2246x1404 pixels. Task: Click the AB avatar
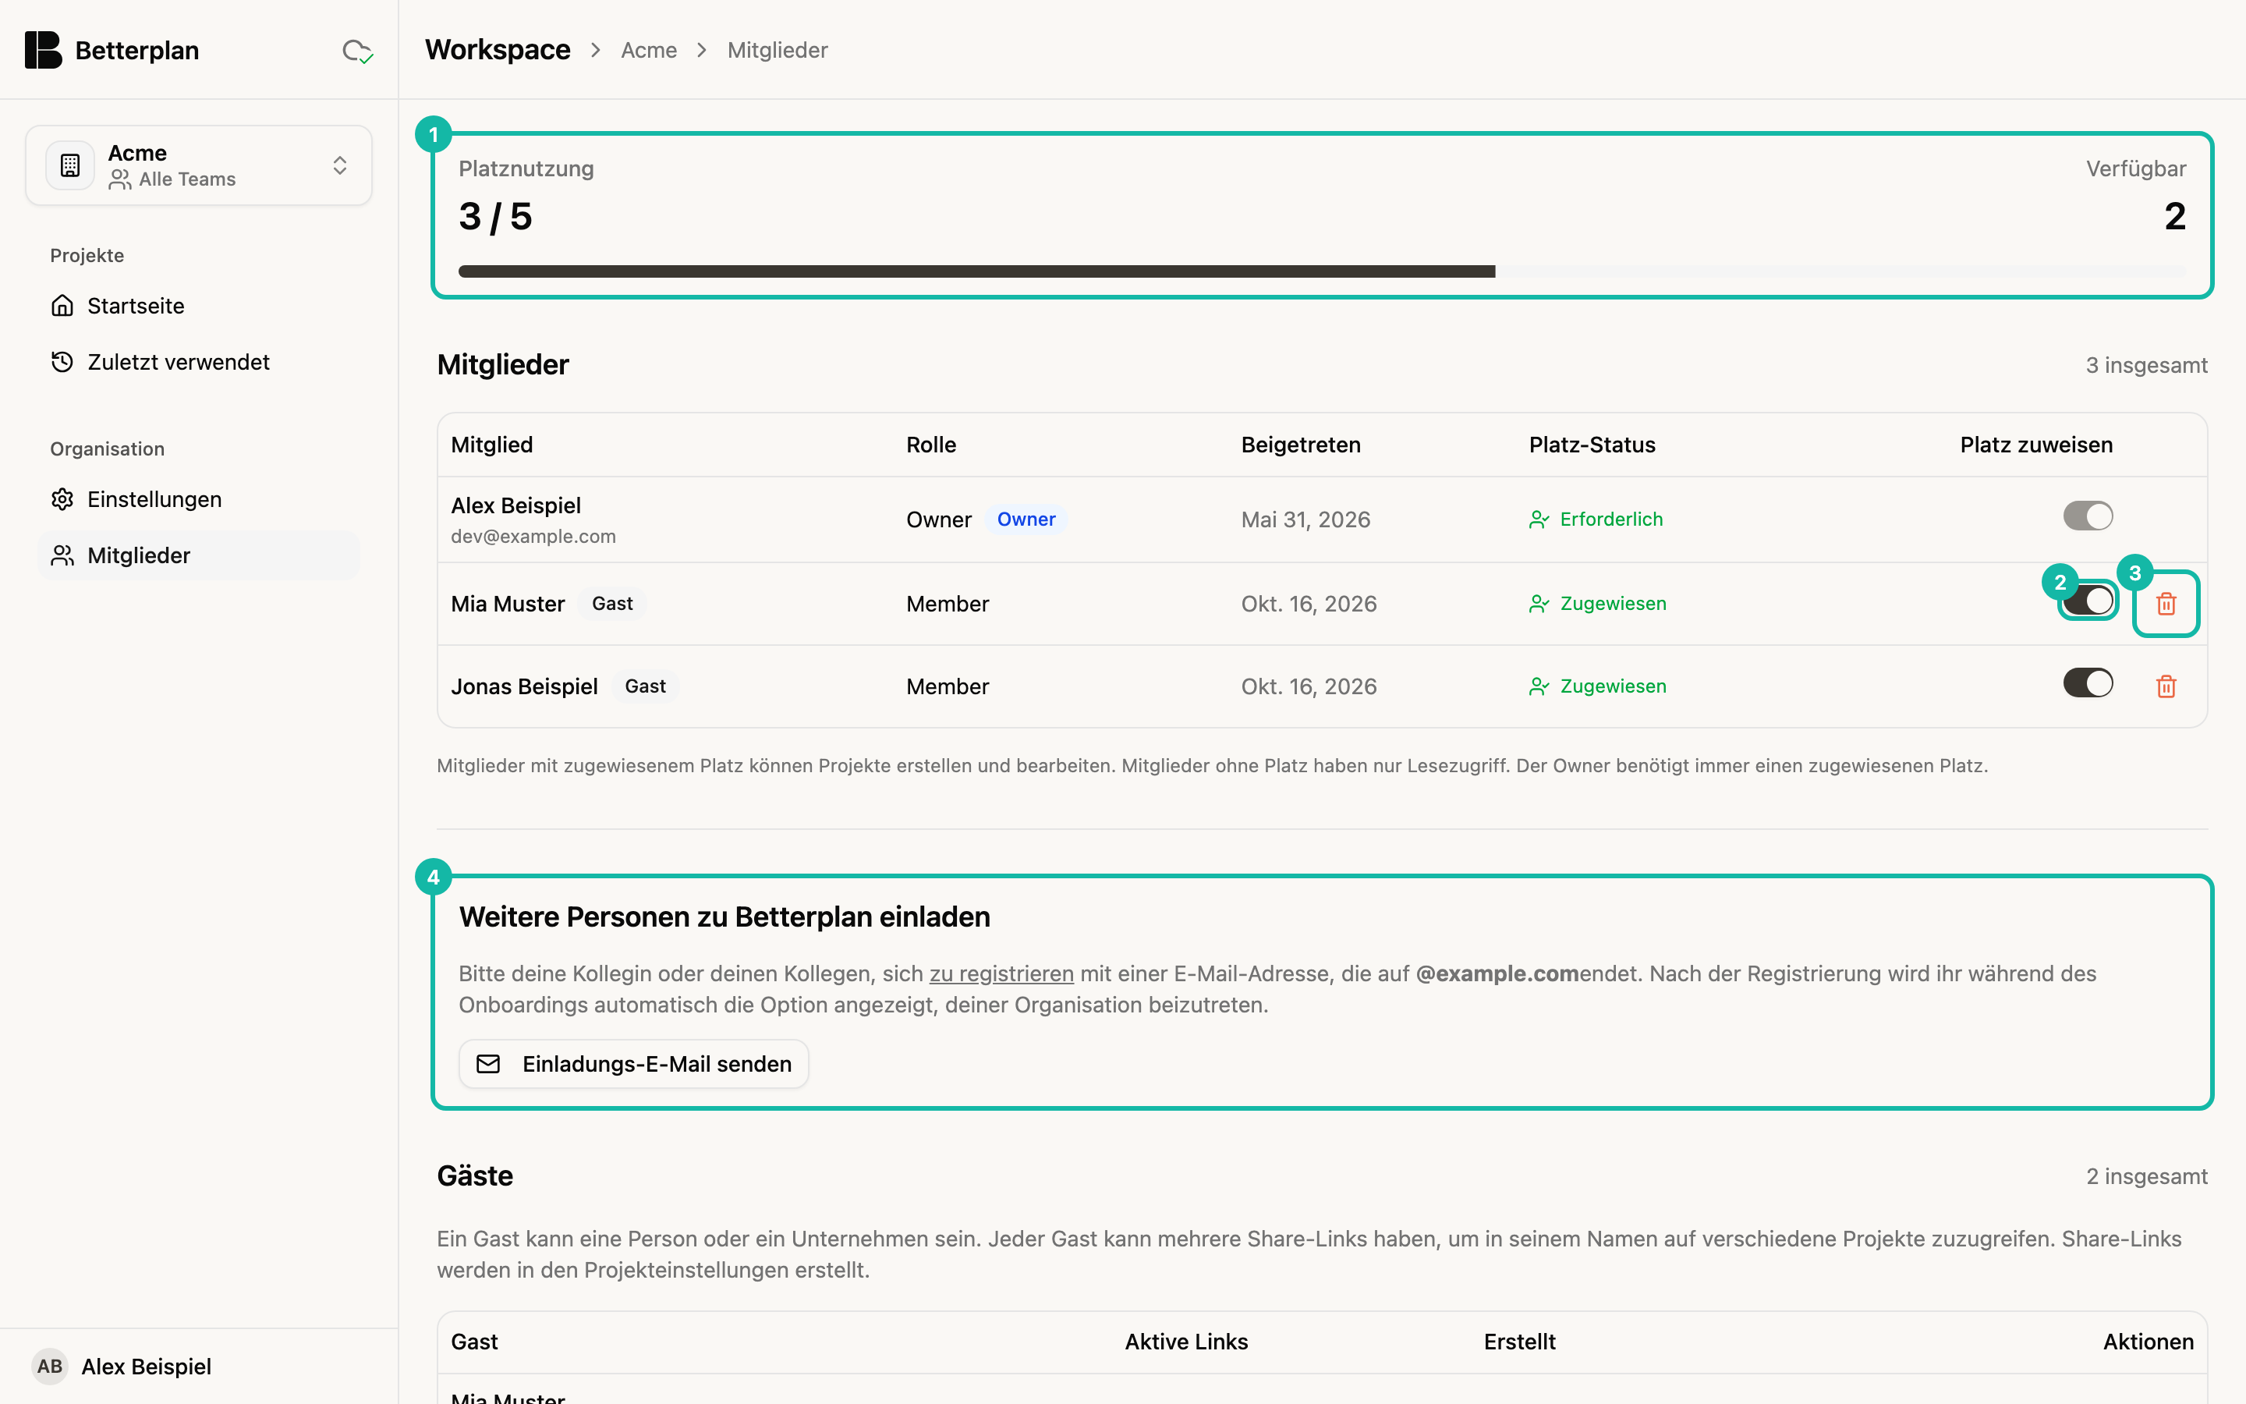[50, 1367]
